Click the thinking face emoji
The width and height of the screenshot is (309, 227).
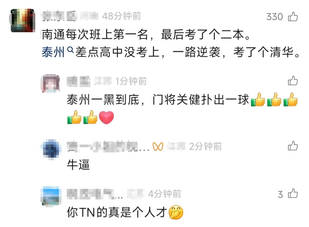[x=176, y=212]
